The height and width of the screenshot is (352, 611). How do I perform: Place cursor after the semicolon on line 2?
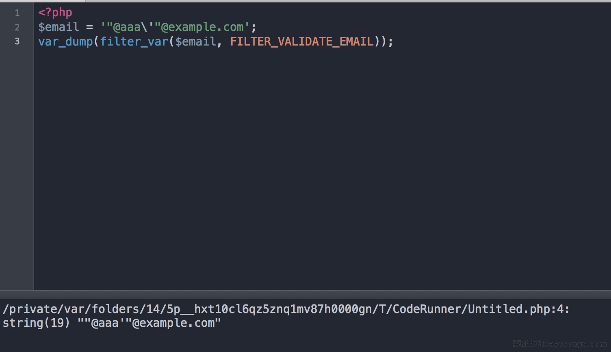[257, 27]
